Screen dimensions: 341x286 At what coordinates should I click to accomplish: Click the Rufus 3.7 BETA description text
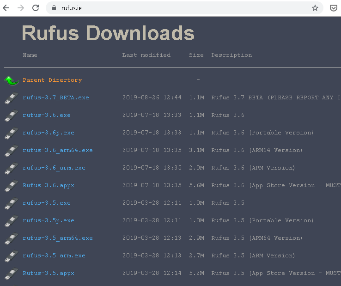pos(275,97)
